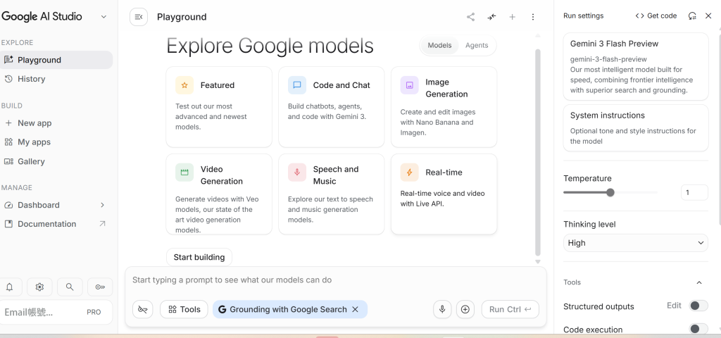Click the Video Generation film icon
This screenshot has width=721, height=338.
(x=184, y=173)
